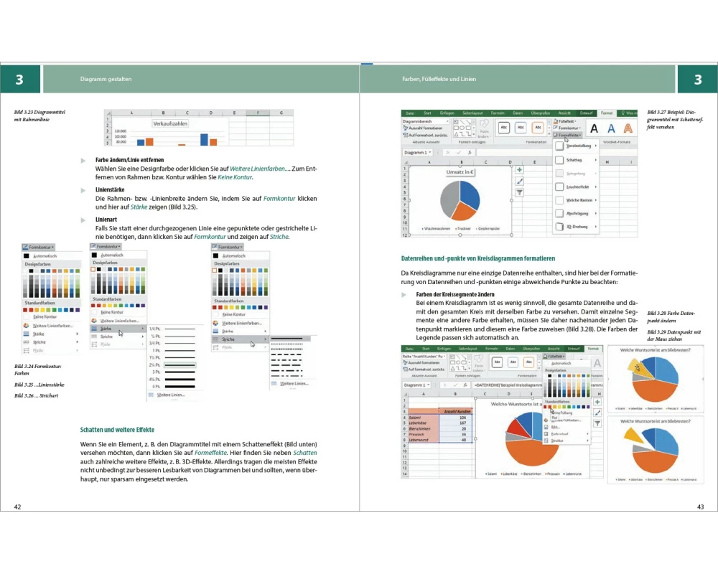Click the paintbrush chart styles icon beside Umsatz chart

[x=519, y=181]
